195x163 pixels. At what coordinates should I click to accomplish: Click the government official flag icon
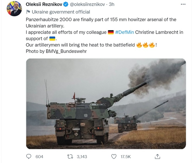(x=28, y=12)
